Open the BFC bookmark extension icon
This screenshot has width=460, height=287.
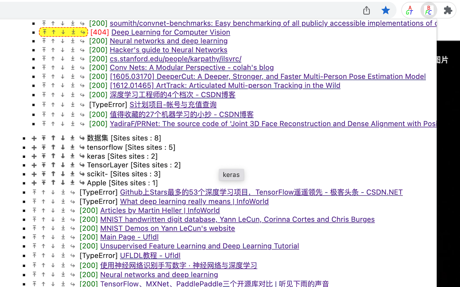point(428,10)
